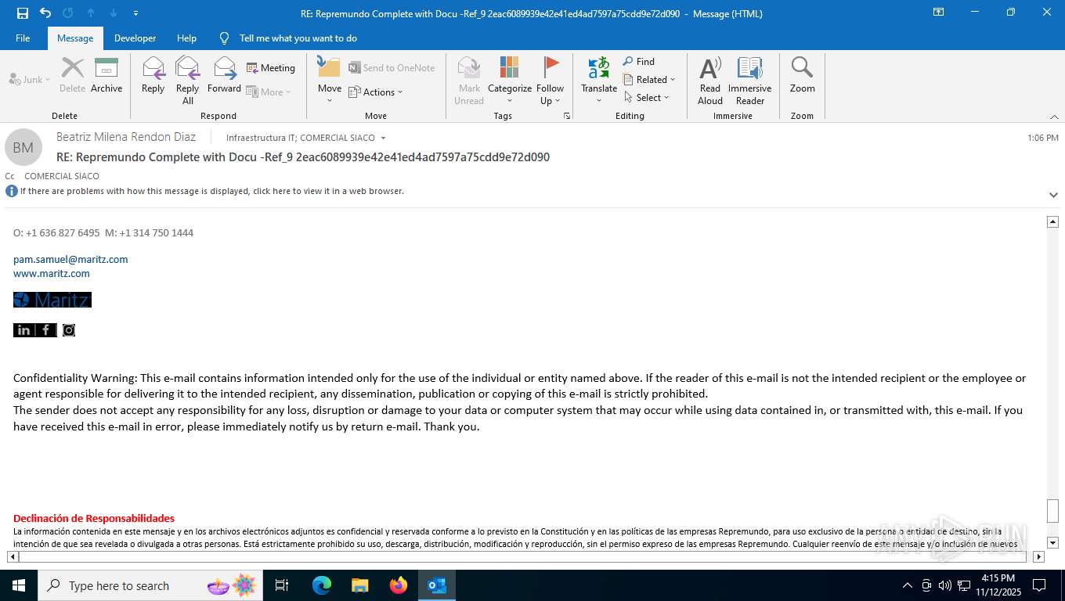This screenshot has width=1065, height=601.
Task: Open the LinkedIn social icon
Action: 23,330
